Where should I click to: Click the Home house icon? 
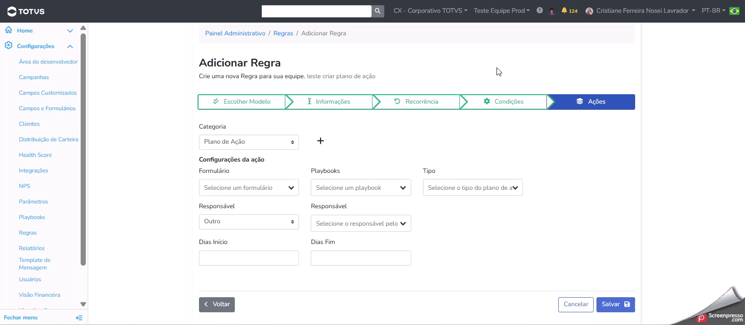[8, 30]
